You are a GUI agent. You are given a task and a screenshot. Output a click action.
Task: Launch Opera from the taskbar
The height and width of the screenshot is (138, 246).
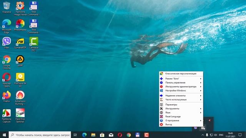tap(120, 135)
